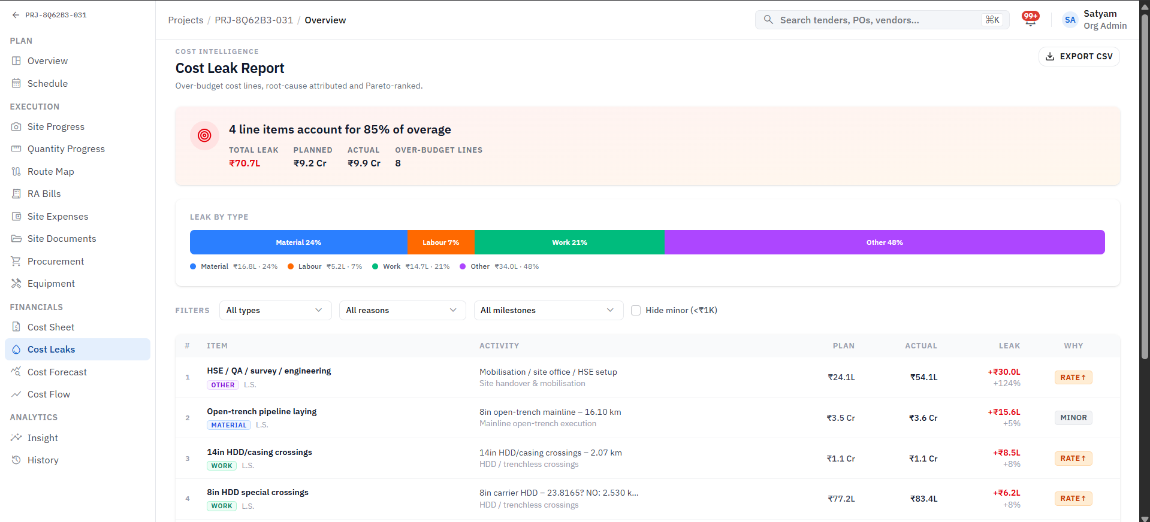1150x522 pixels.
Task: Click the Insight sparkline icon
Action: (x=16, y=438)
